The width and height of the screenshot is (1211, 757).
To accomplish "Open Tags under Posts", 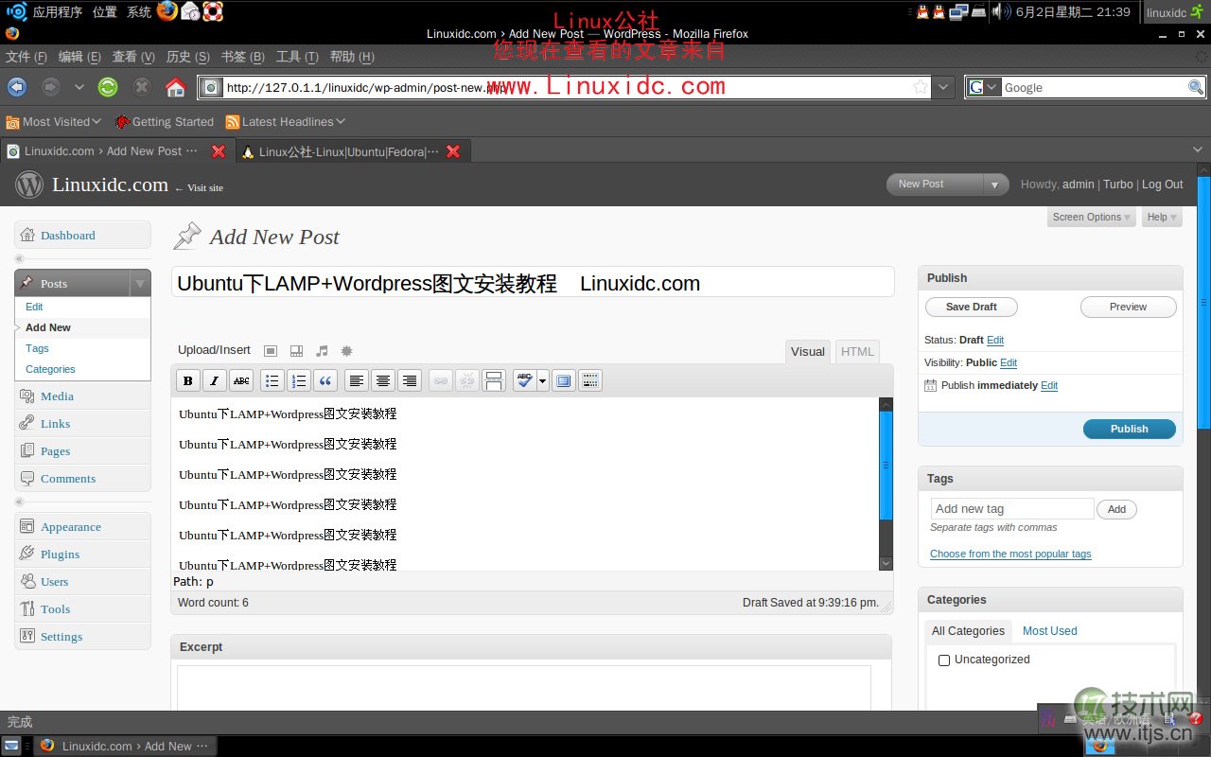I will 37,348.
